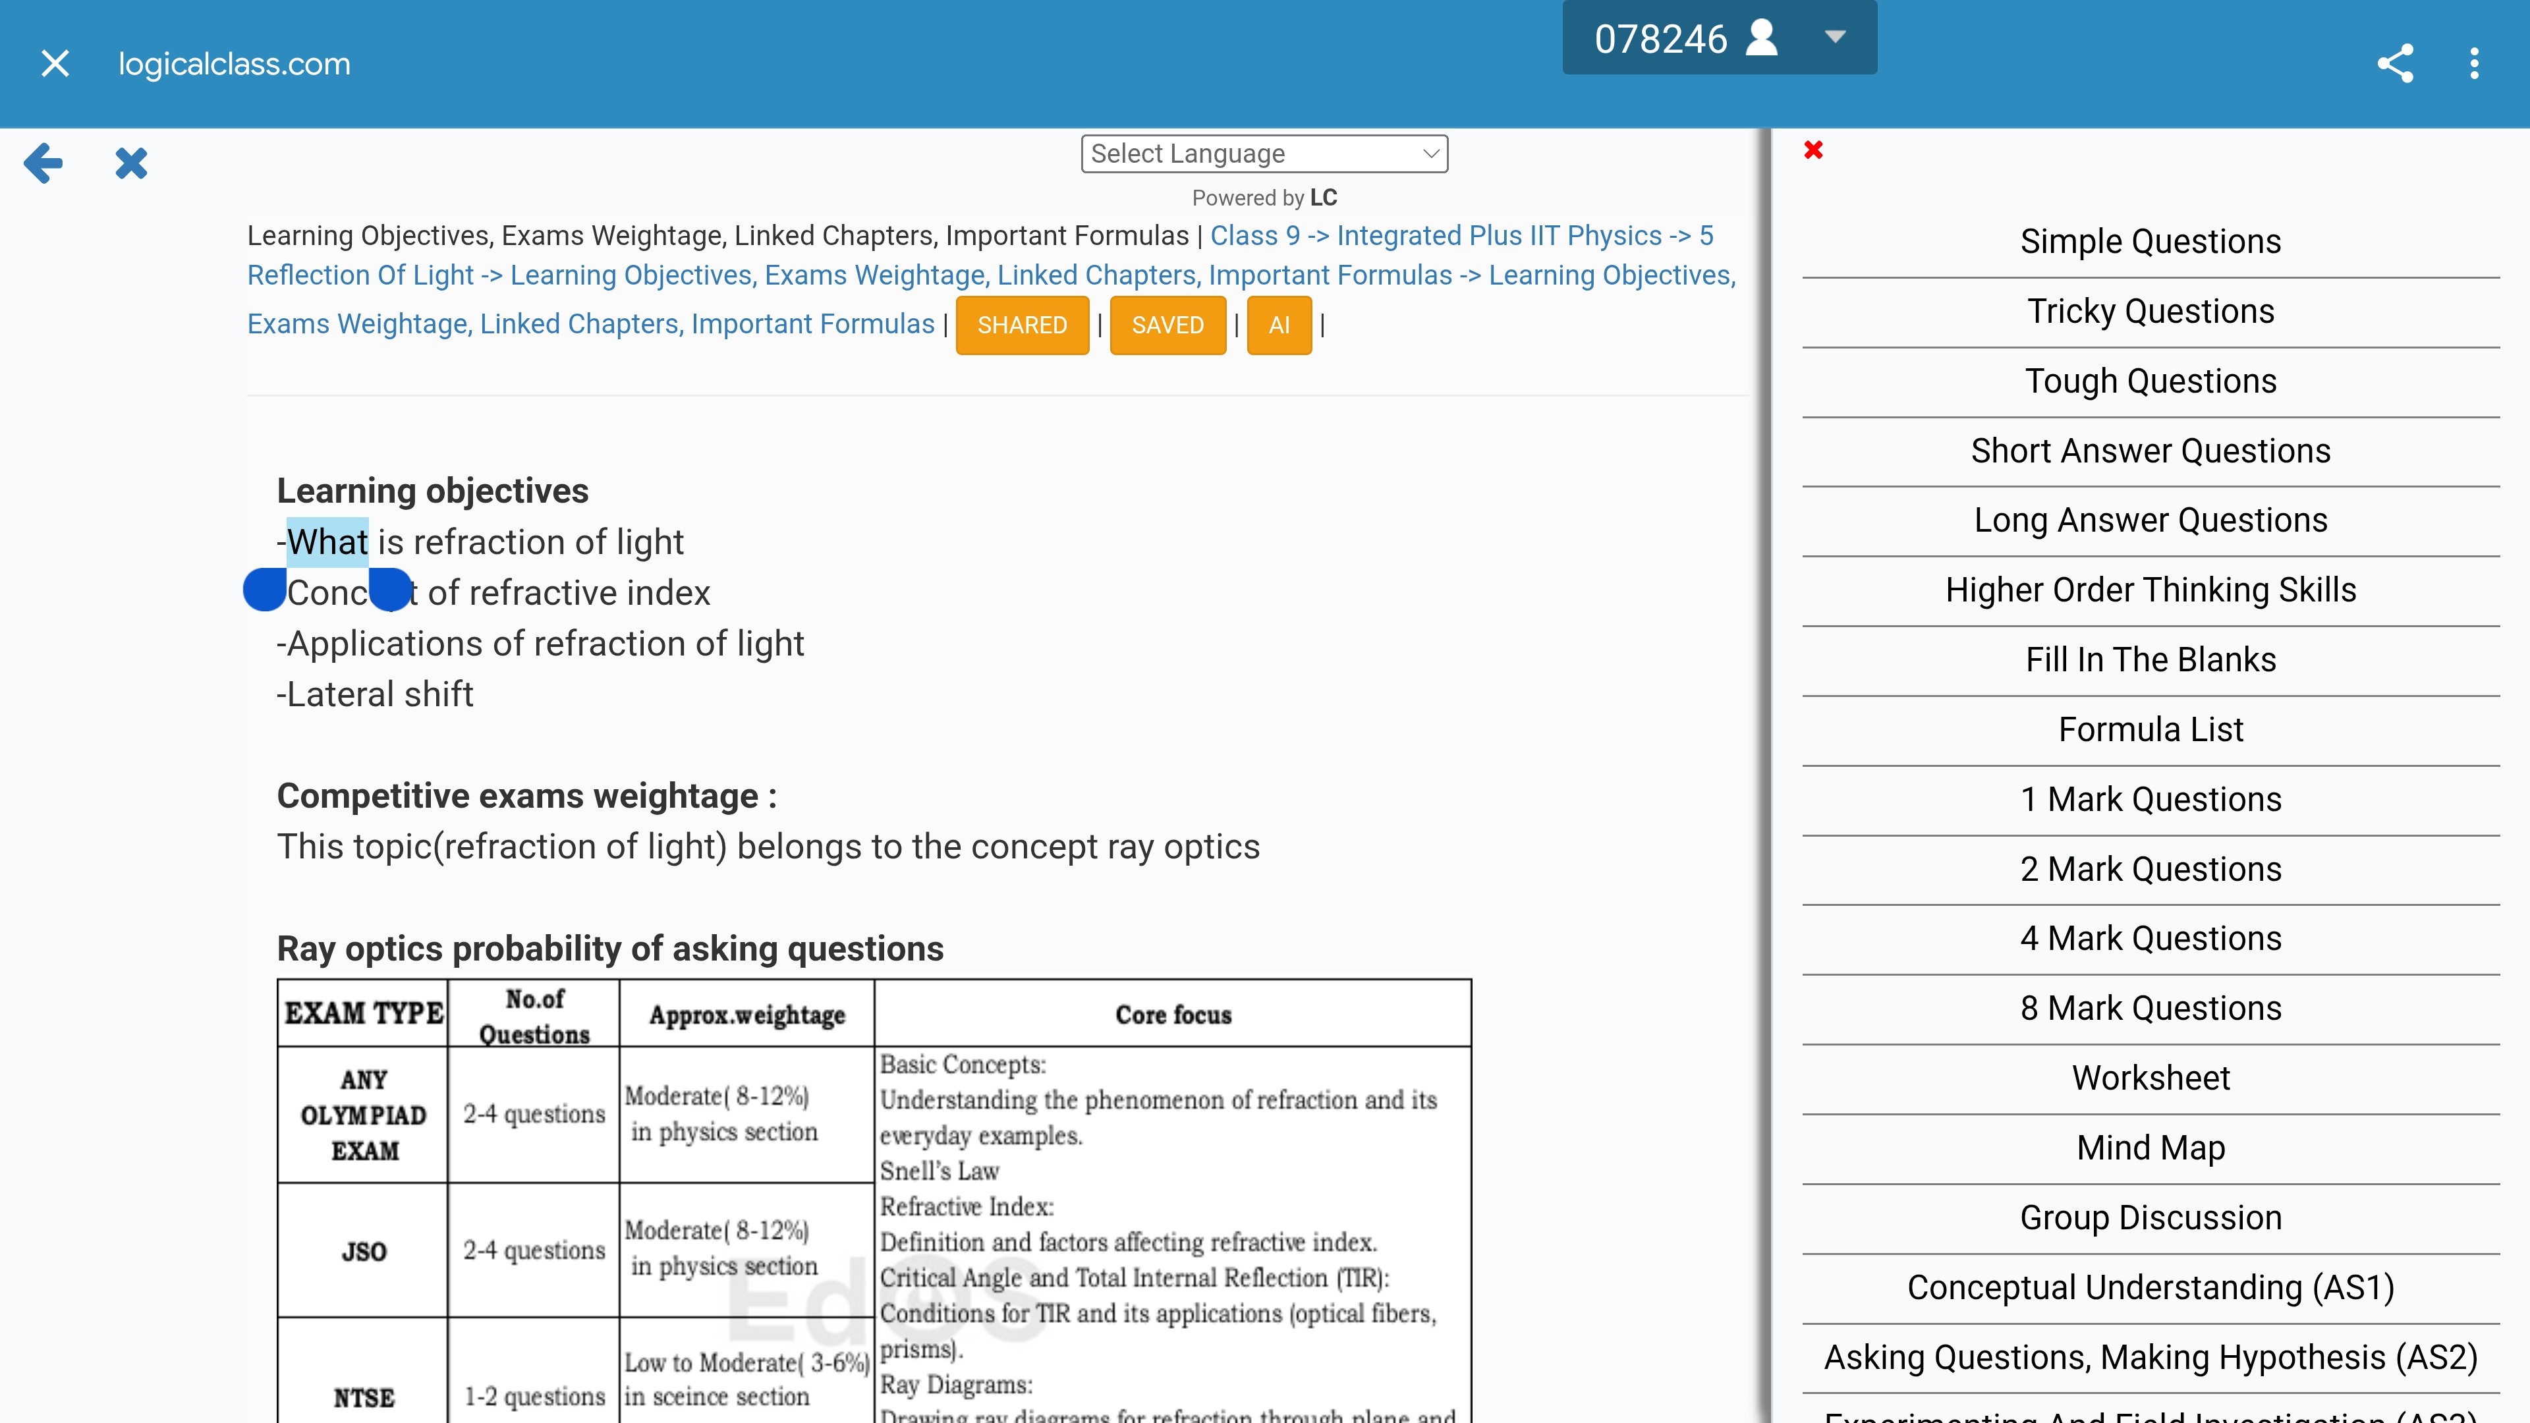
Task: Click the user profile icon beside 078246
Action: pos(1762,38)
